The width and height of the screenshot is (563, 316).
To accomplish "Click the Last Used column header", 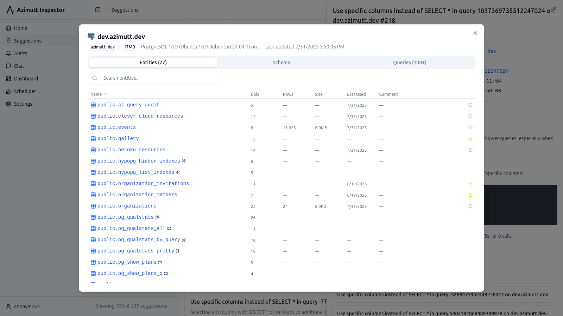I will tap(356, 94).
